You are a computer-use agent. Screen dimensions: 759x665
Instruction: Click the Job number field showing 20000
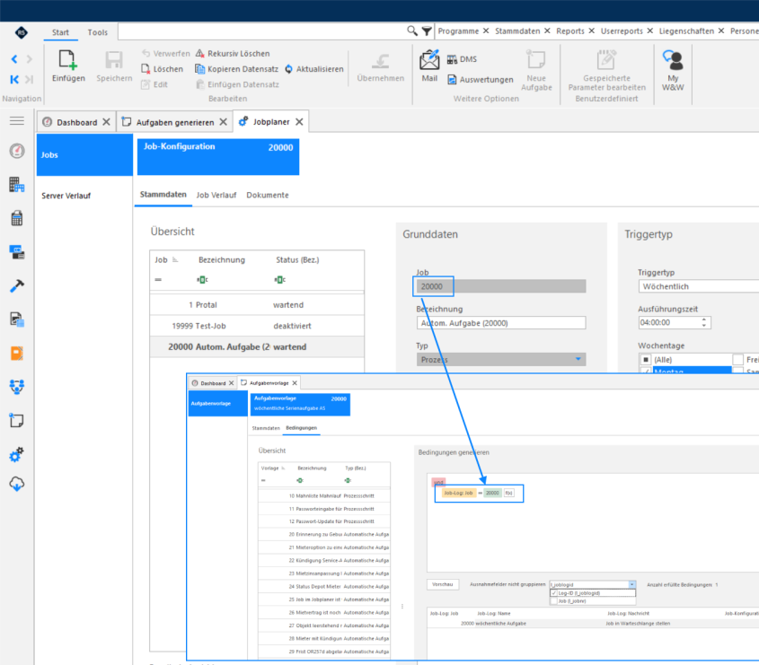click(x=501, y=286)
